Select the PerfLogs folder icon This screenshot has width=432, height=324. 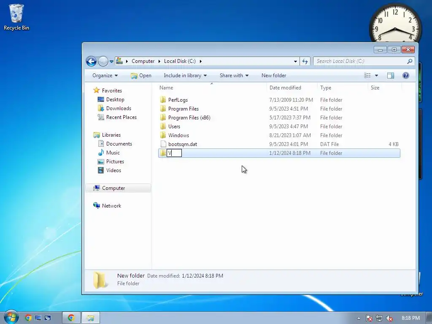pos(163,100)
